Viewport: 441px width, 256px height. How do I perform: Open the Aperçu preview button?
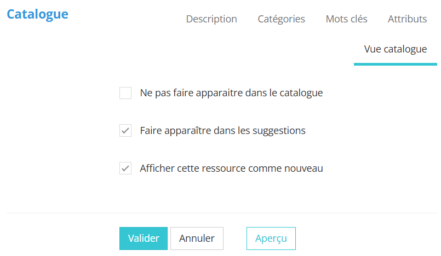271,238
